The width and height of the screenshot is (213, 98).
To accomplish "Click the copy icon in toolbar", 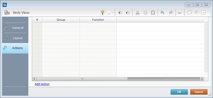I will (x=145, y=13).
